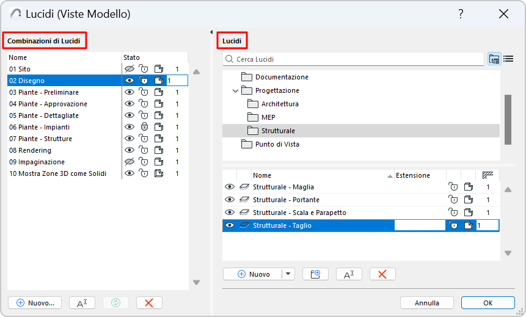The width and height of the screenshot is (526, 317).
Task: Hide the Strutturale - Maglia layer
Action: point(230,187)
